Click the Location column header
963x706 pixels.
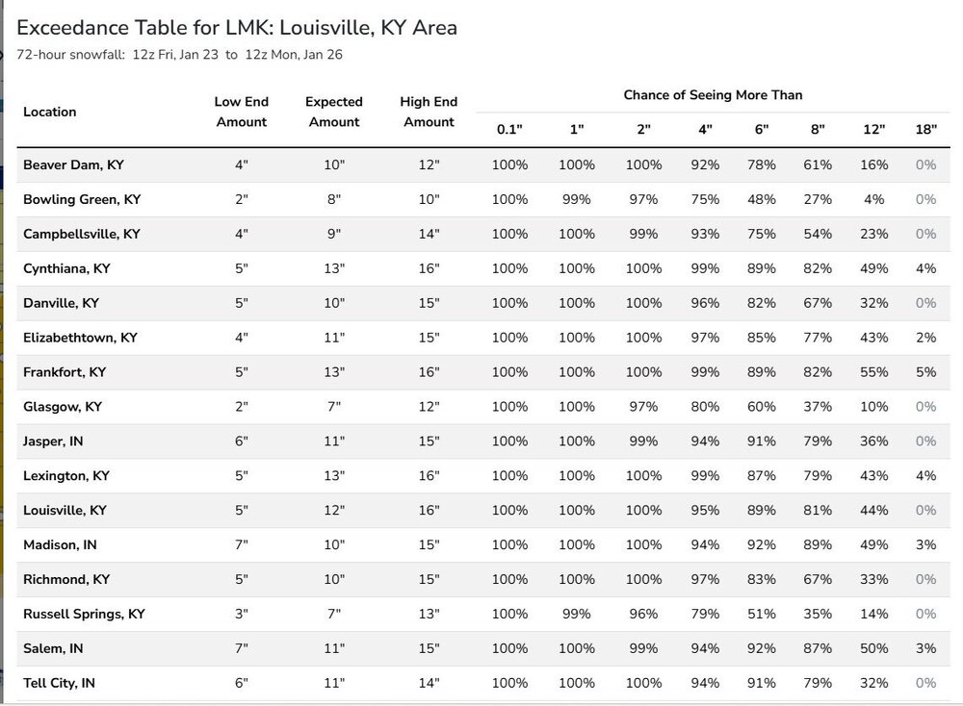(x=50, y=112)
